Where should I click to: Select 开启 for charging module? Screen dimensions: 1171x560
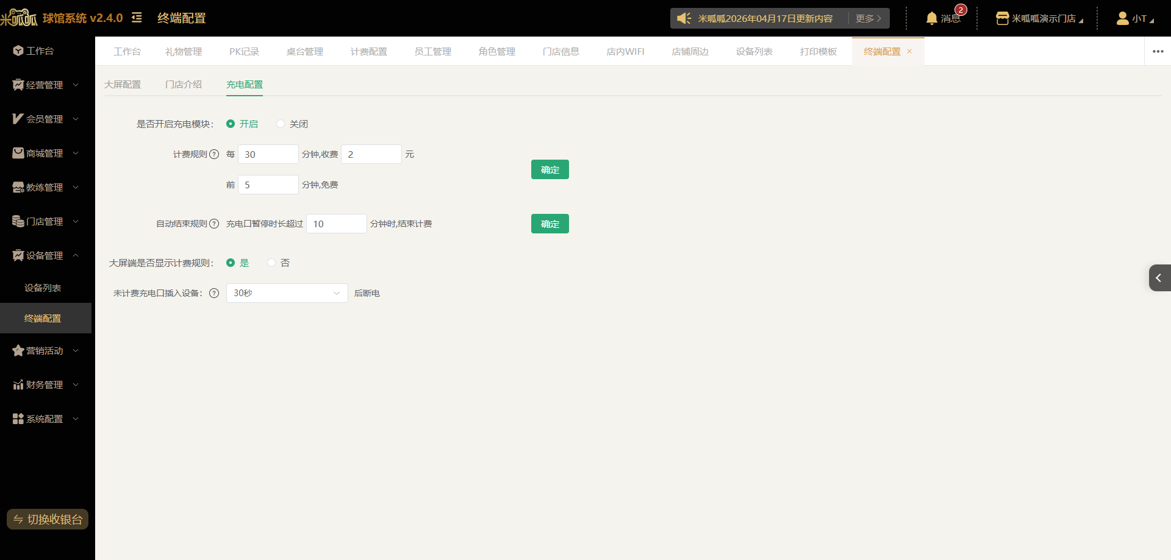point(242,124)
